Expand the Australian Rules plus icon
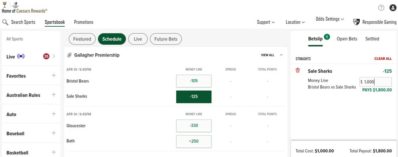 click(x=54, y=95)
